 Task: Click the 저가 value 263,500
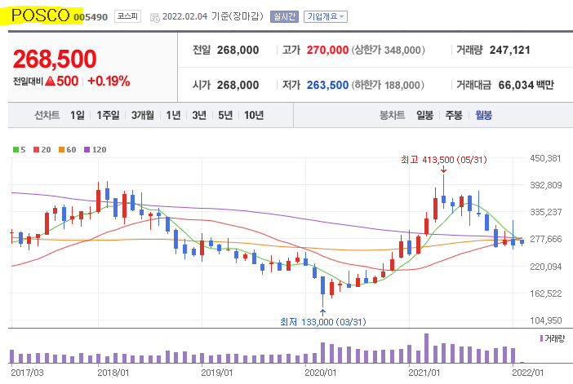[327, 85]
